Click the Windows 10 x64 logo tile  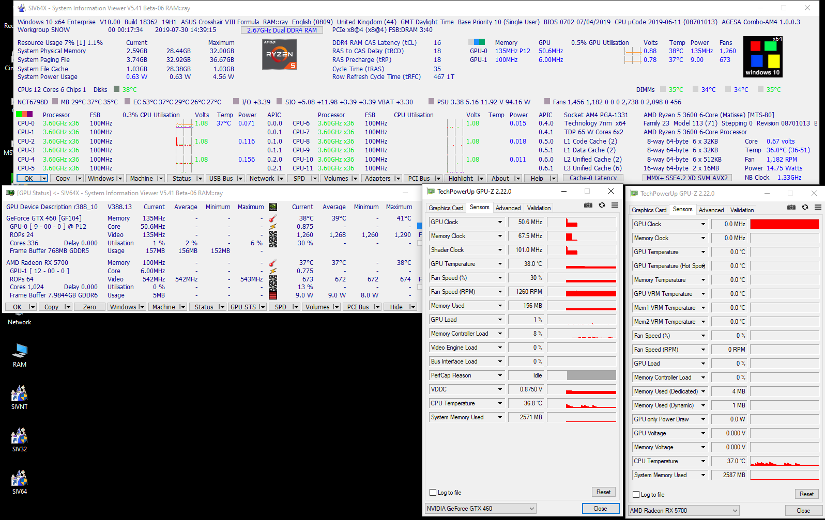pos(762,57)
